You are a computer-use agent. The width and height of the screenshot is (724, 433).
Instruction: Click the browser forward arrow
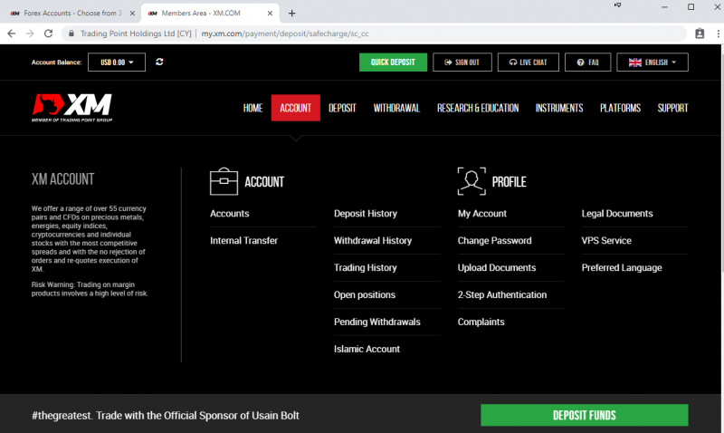(x=30, y=34)
